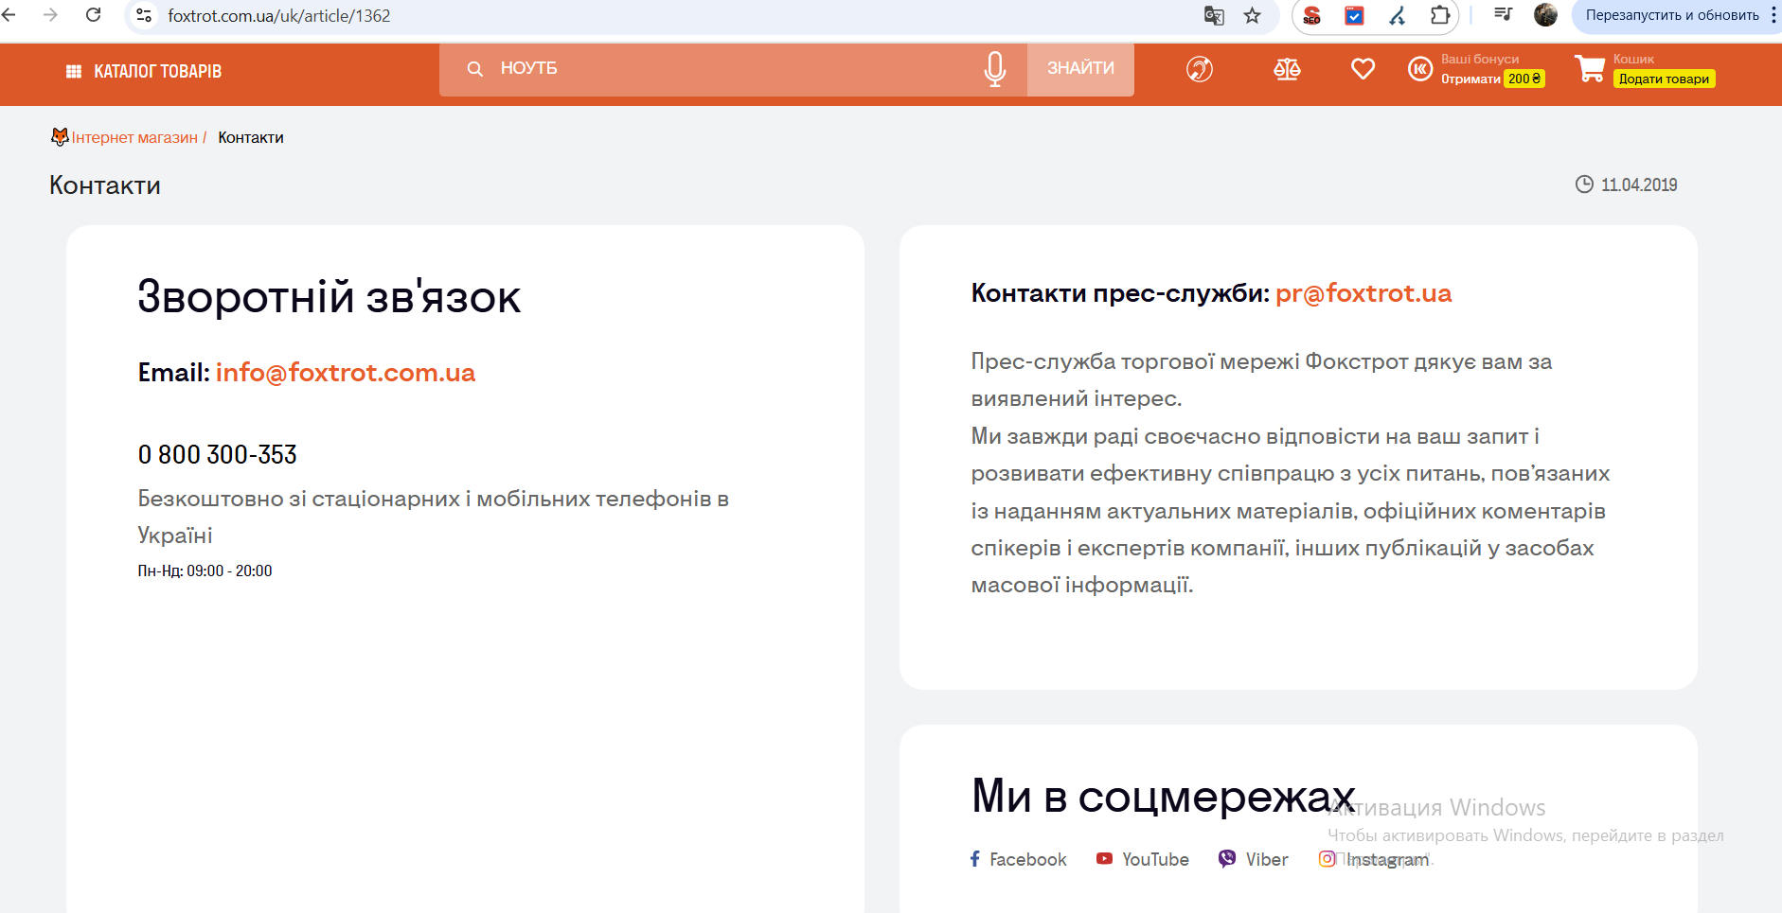Click phone number 0 800 300-353
The height and width of the screenshot is (913, 1782).
coord(218,455)
